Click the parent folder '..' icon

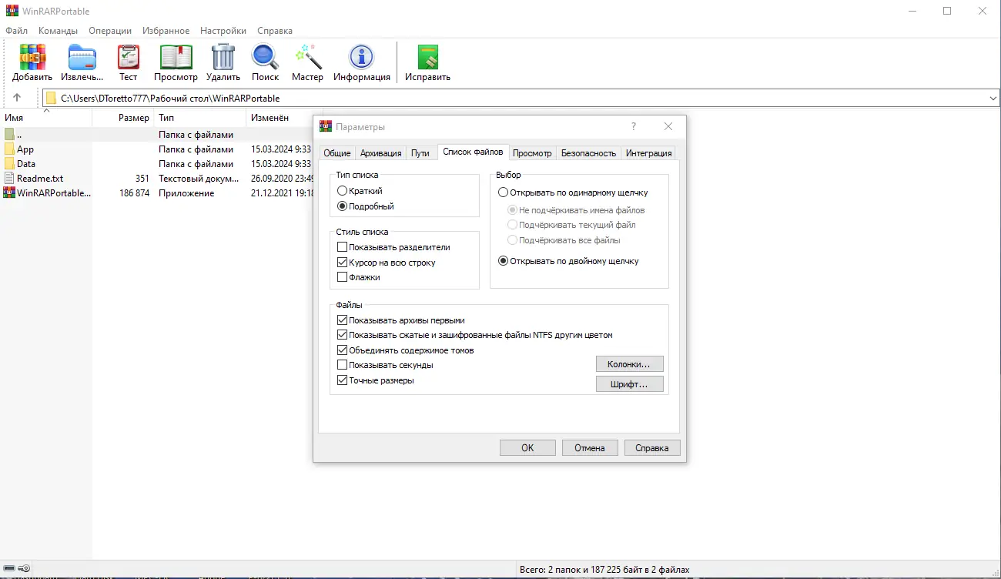point(9,135)
